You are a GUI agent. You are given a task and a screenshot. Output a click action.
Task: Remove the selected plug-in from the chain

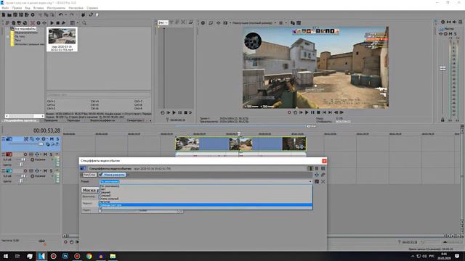323,175
